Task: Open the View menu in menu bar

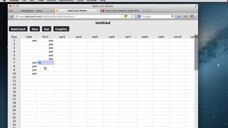Action: click(41, 1)
